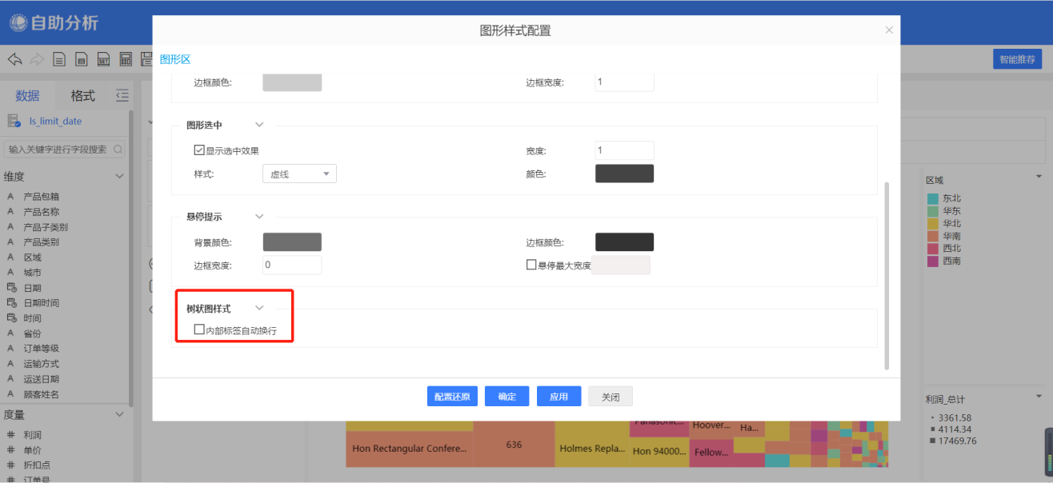
Task: Click the text type icon for 订单等级
Action: point(11,349)
